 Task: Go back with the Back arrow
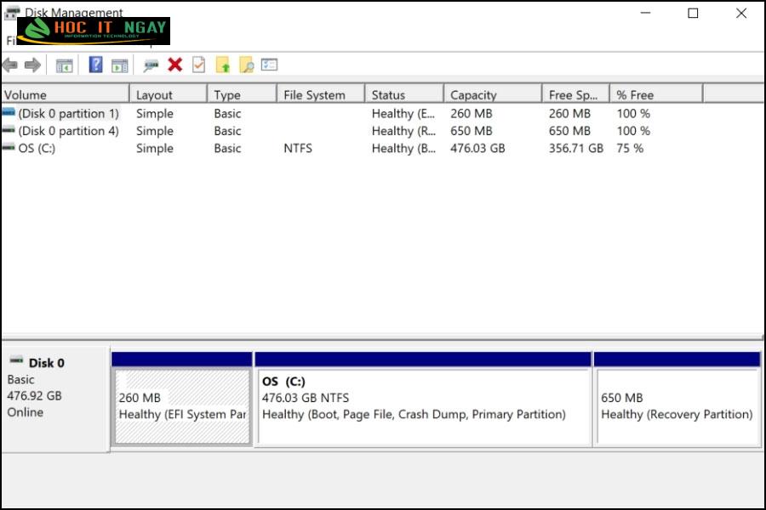click(x=9, y=65)
